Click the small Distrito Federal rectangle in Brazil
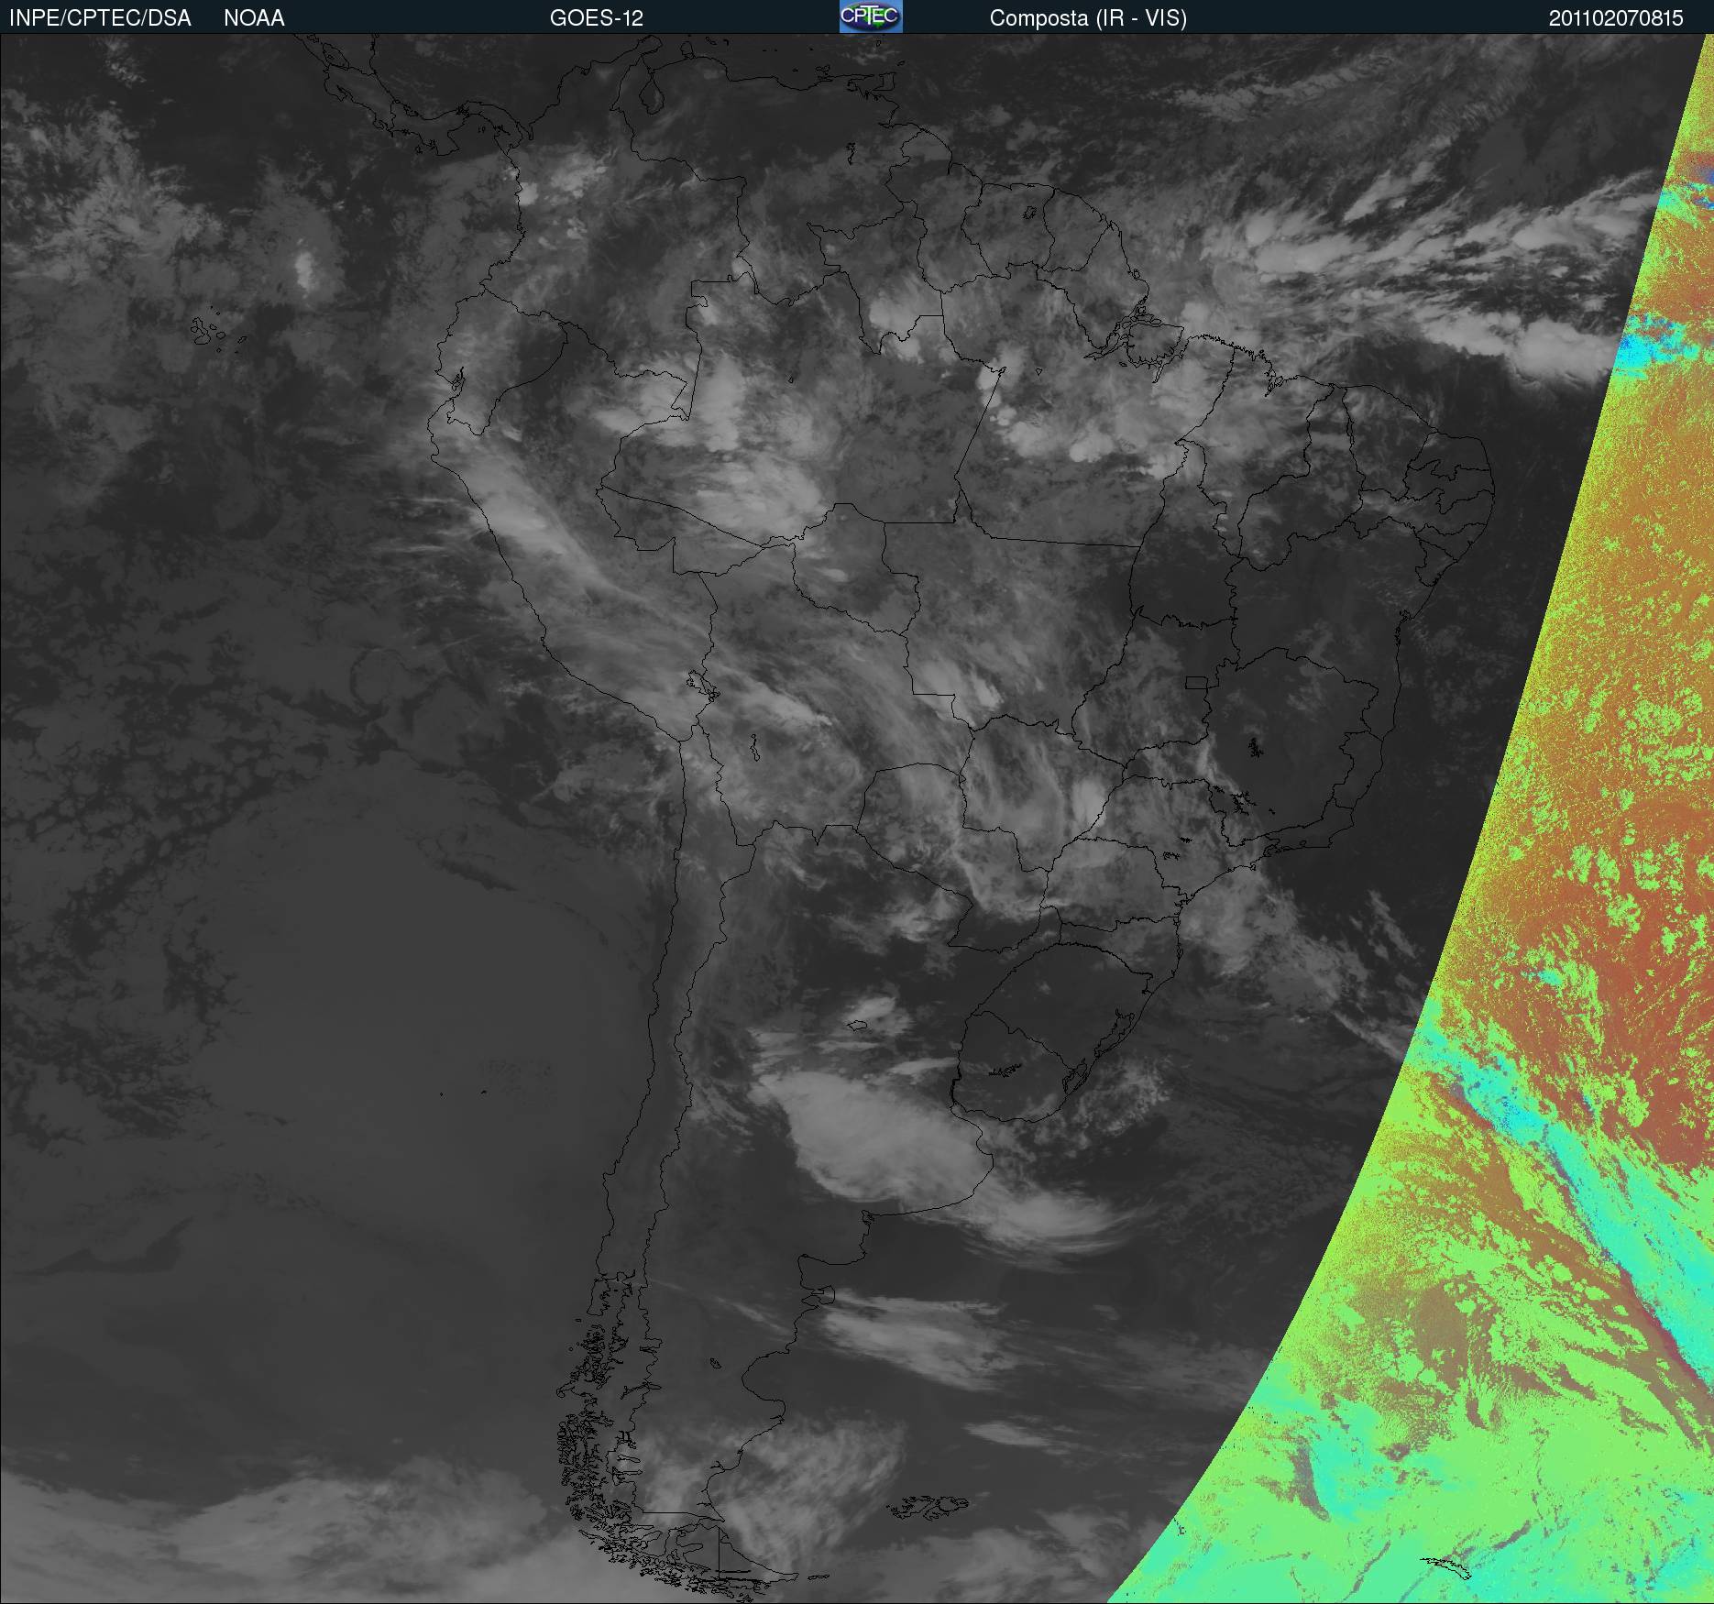 point(1197,682)
